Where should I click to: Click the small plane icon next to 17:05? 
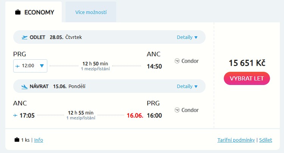(16, 115)
